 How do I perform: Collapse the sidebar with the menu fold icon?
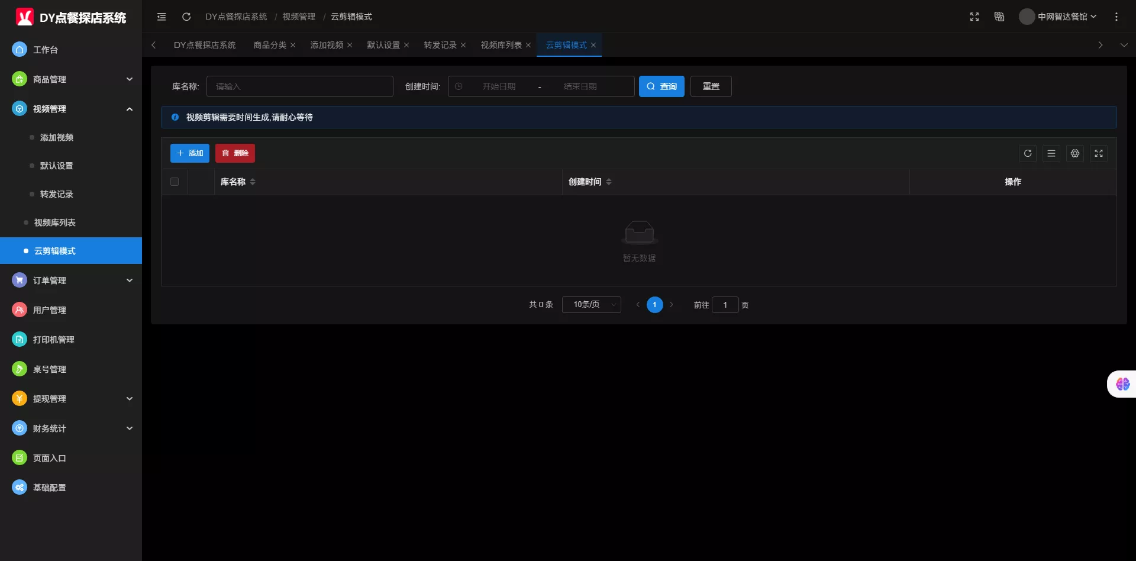162,17
